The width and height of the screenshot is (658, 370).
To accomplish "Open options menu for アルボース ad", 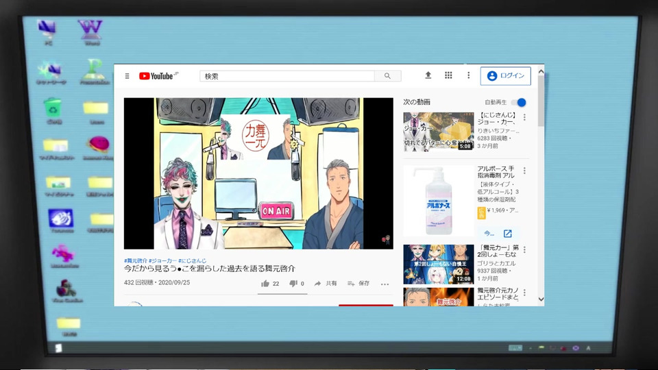I will pos(524,171).
